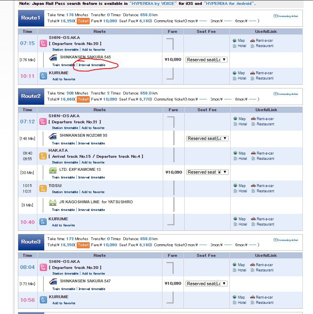Expand Kamome 13 reserved seat dropdown

pyautogui.click(x=207, y=172)
